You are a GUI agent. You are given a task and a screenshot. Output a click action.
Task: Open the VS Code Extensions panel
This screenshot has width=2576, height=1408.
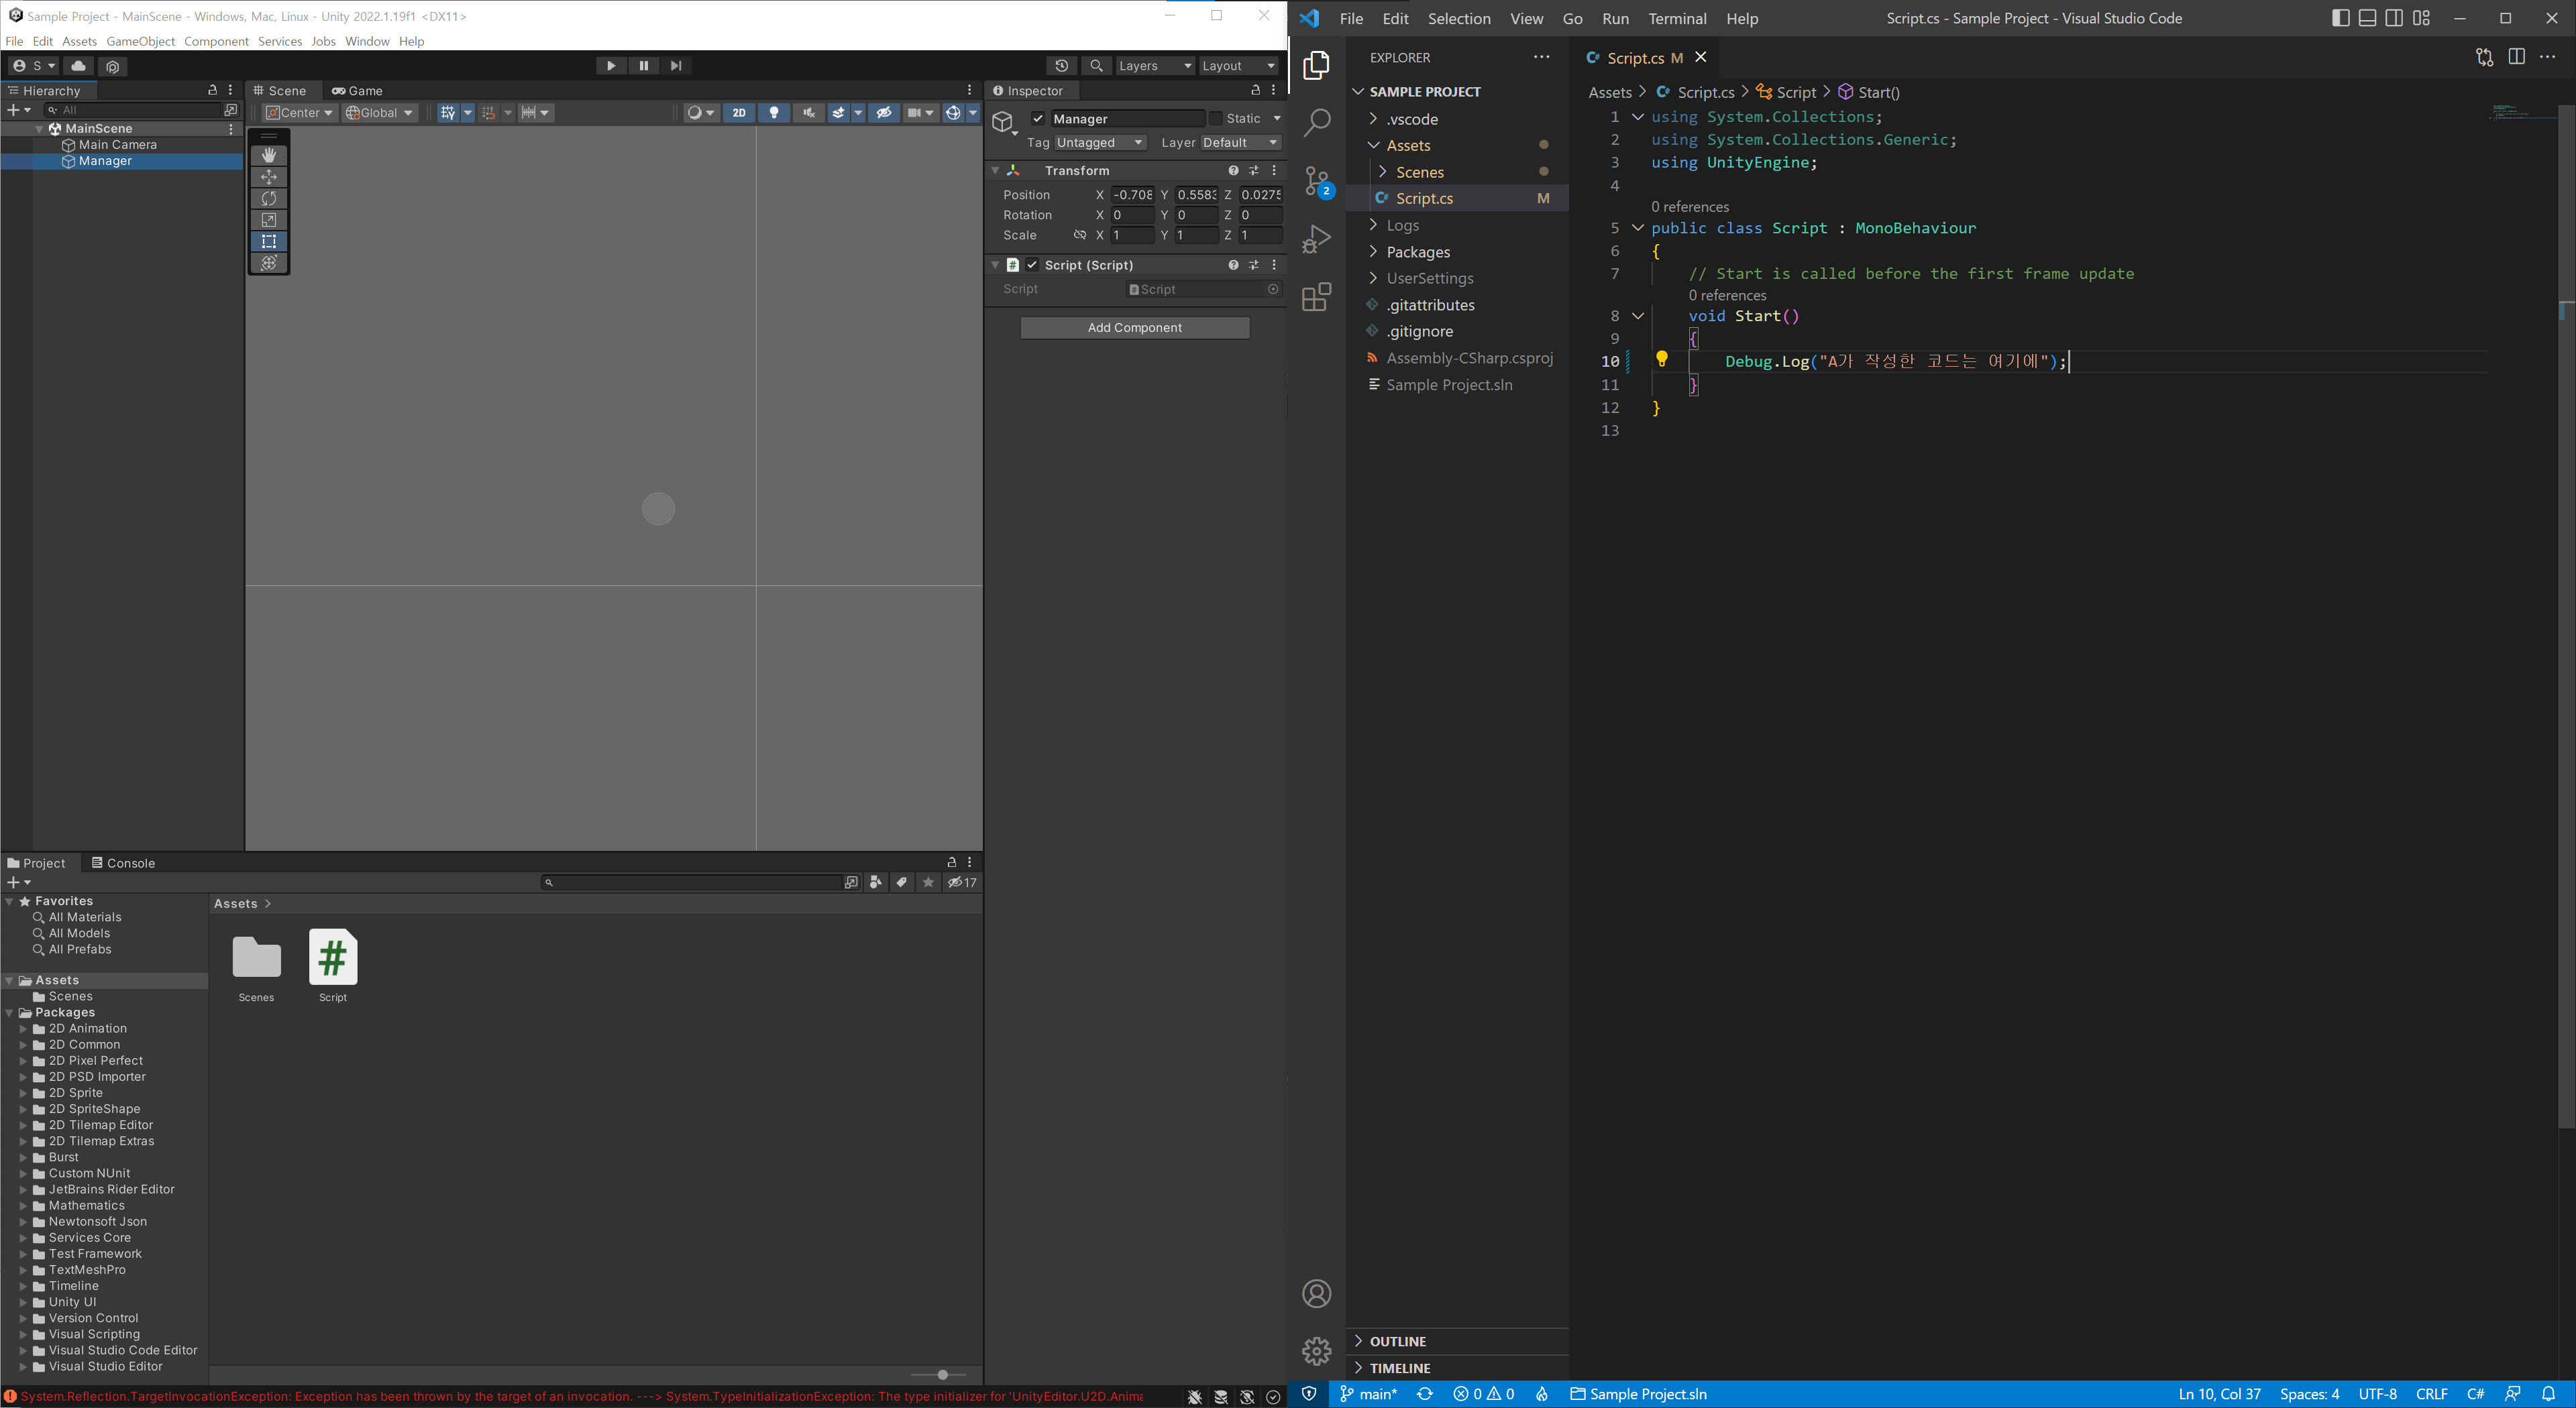coord(1317,297)
